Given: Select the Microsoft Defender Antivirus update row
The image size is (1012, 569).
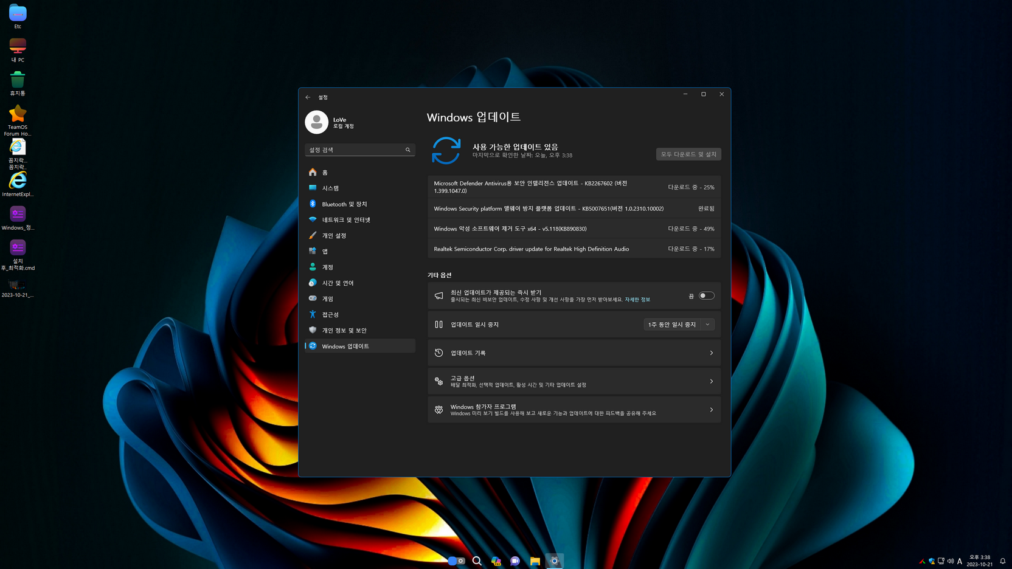Looking at the screenshot, I should [x=574, y=187].
